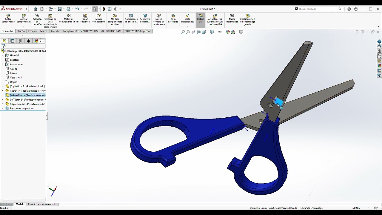Click Display style cube icon
This screenshot has width=382, height=215.
212,32
